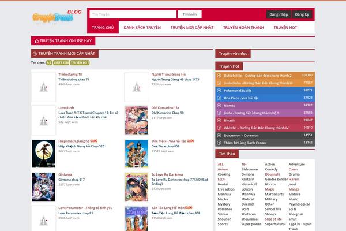The width and height of the screenshot is (346, 231).
Task: Click the arrow icon beside Bleach
Action: [x=219, y=120]
